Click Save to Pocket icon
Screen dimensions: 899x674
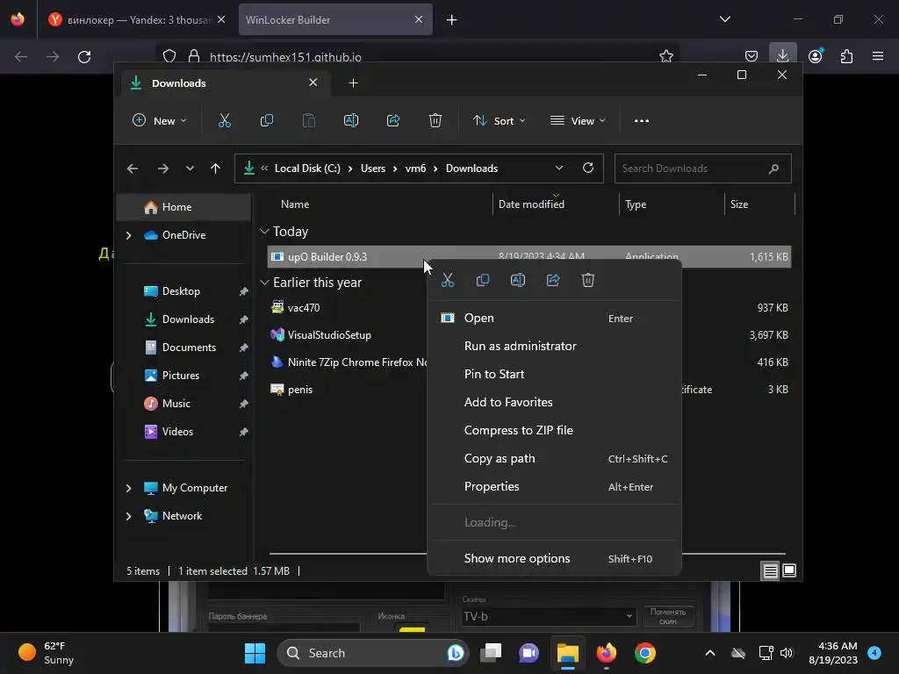pyautogui.click(x=752, y=56)
